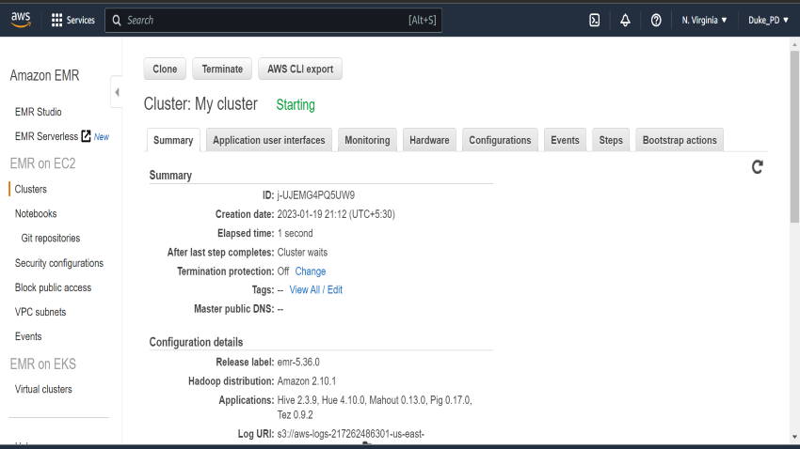
Task: Click the creation date value
Action: (x=336, y=214)
